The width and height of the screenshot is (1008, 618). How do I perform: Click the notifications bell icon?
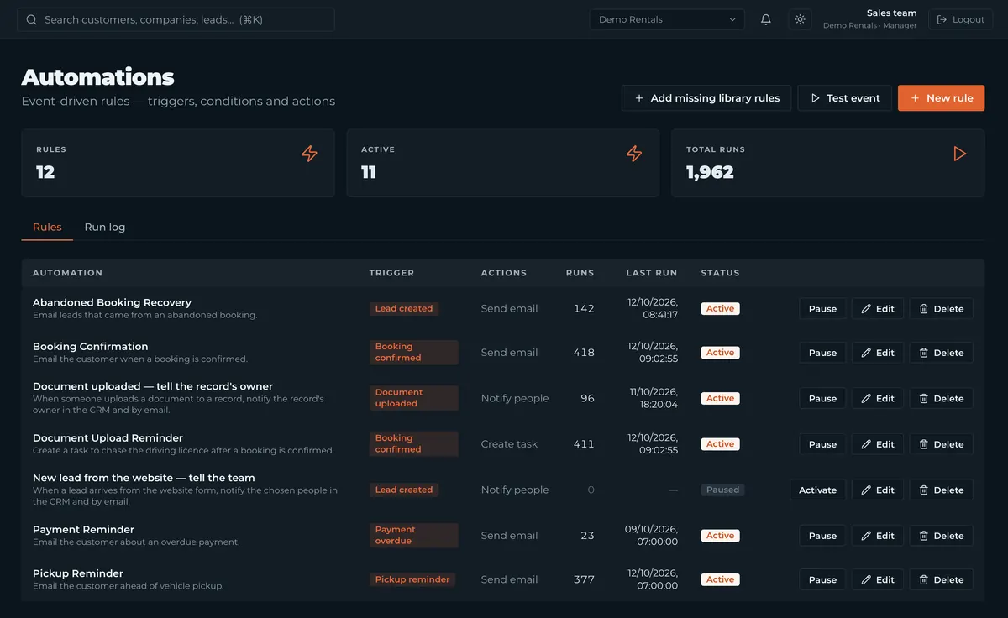click(766, 19)
